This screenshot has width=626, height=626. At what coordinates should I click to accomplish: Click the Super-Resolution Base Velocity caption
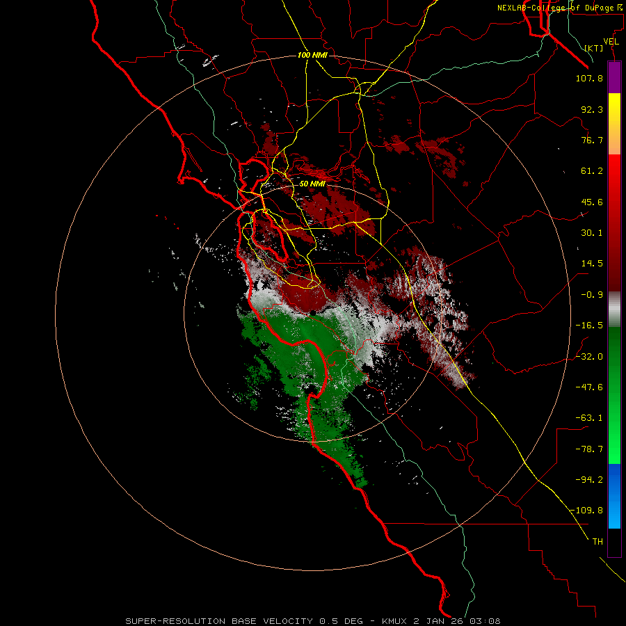[312, 621]
